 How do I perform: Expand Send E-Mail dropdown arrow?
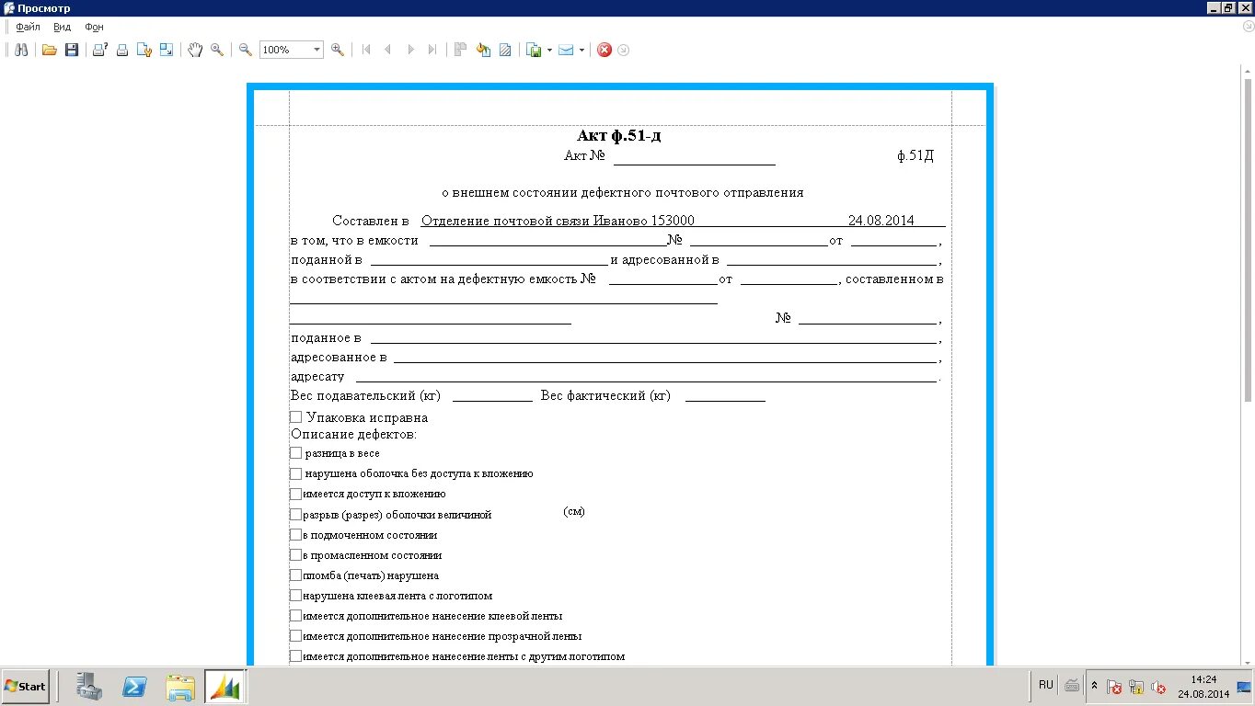pyautogui.click(x=581, y=50)
